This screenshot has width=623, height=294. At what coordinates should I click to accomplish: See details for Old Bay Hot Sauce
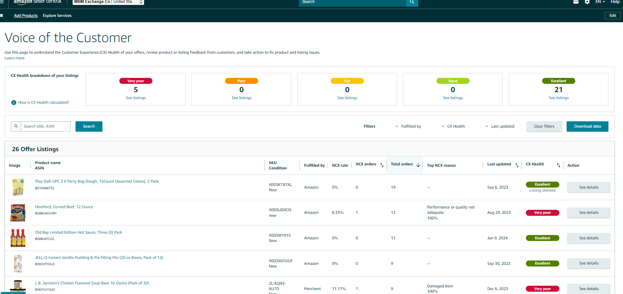[589, 238]
